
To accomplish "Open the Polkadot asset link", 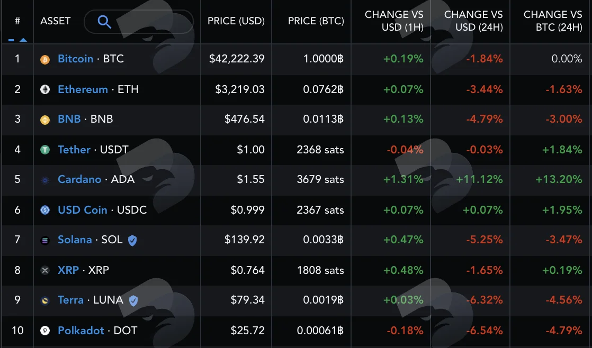I will click(81, 330).
